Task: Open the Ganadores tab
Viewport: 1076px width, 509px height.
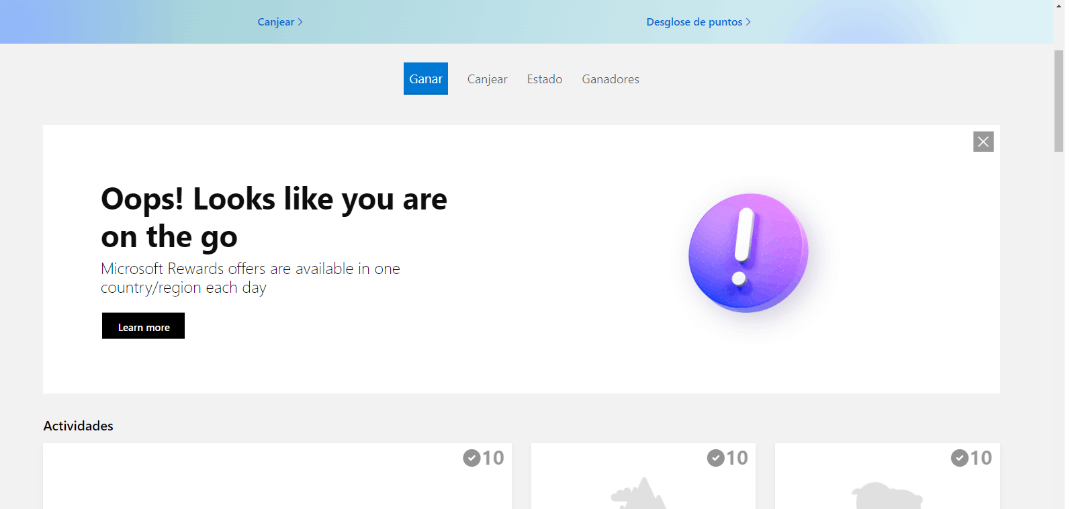Action: [611, 79]
